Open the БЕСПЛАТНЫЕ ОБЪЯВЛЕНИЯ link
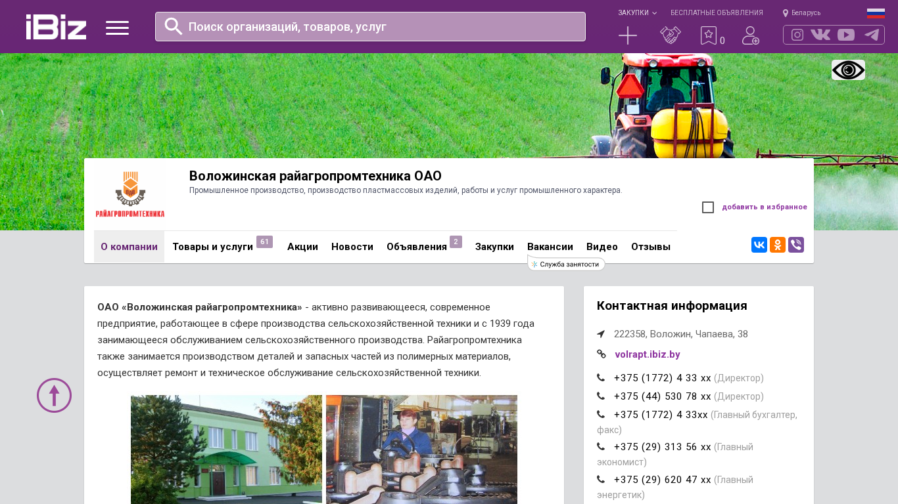Viewport: 898px width, 504px height. tap(717, 13)
